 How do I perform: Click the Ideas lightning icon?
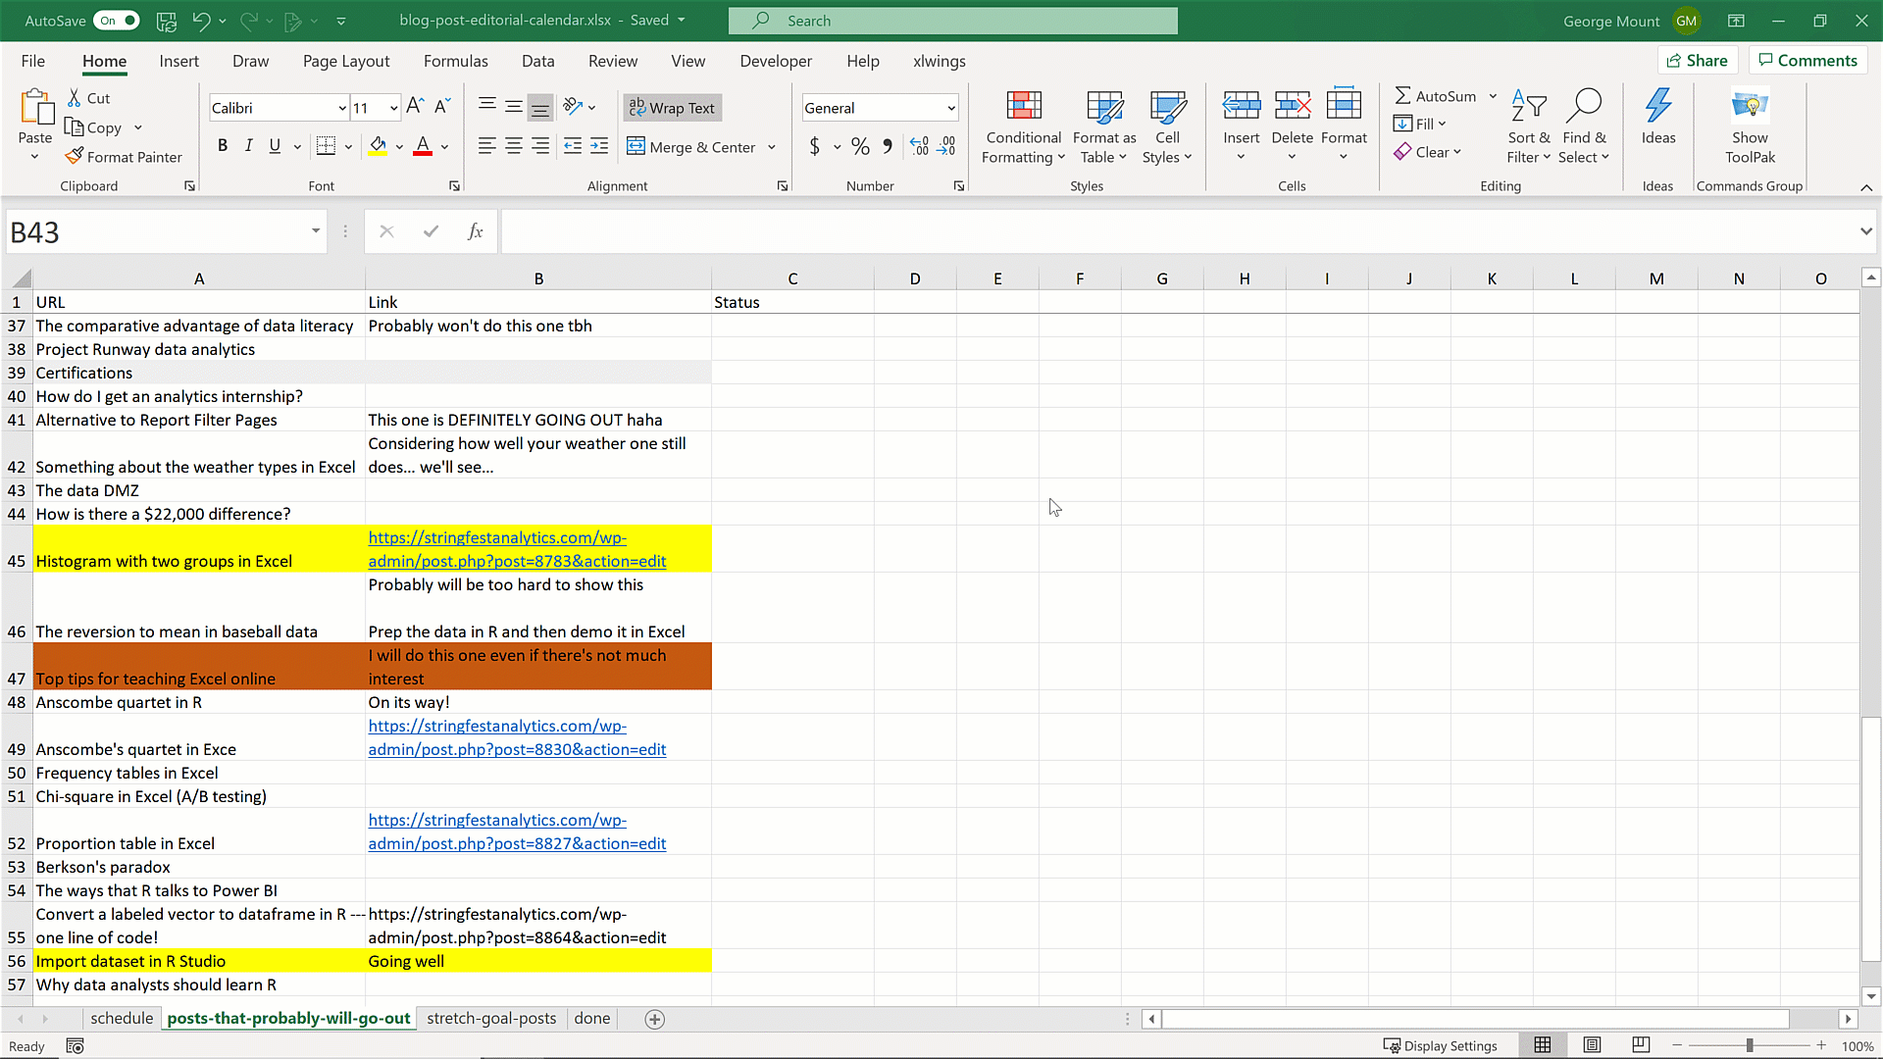point(1657,106)
